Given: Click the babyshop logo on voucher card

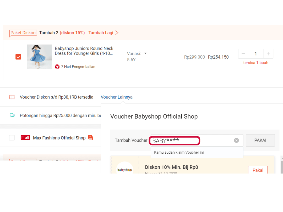Looking at the screenshot, I should tap(124, 170).
